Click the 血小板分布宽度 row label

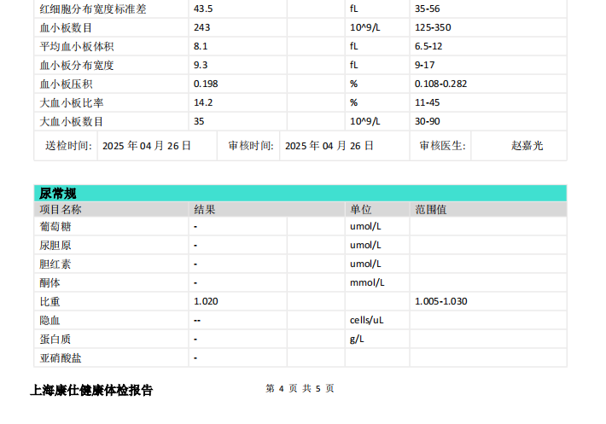click(77, 65)
